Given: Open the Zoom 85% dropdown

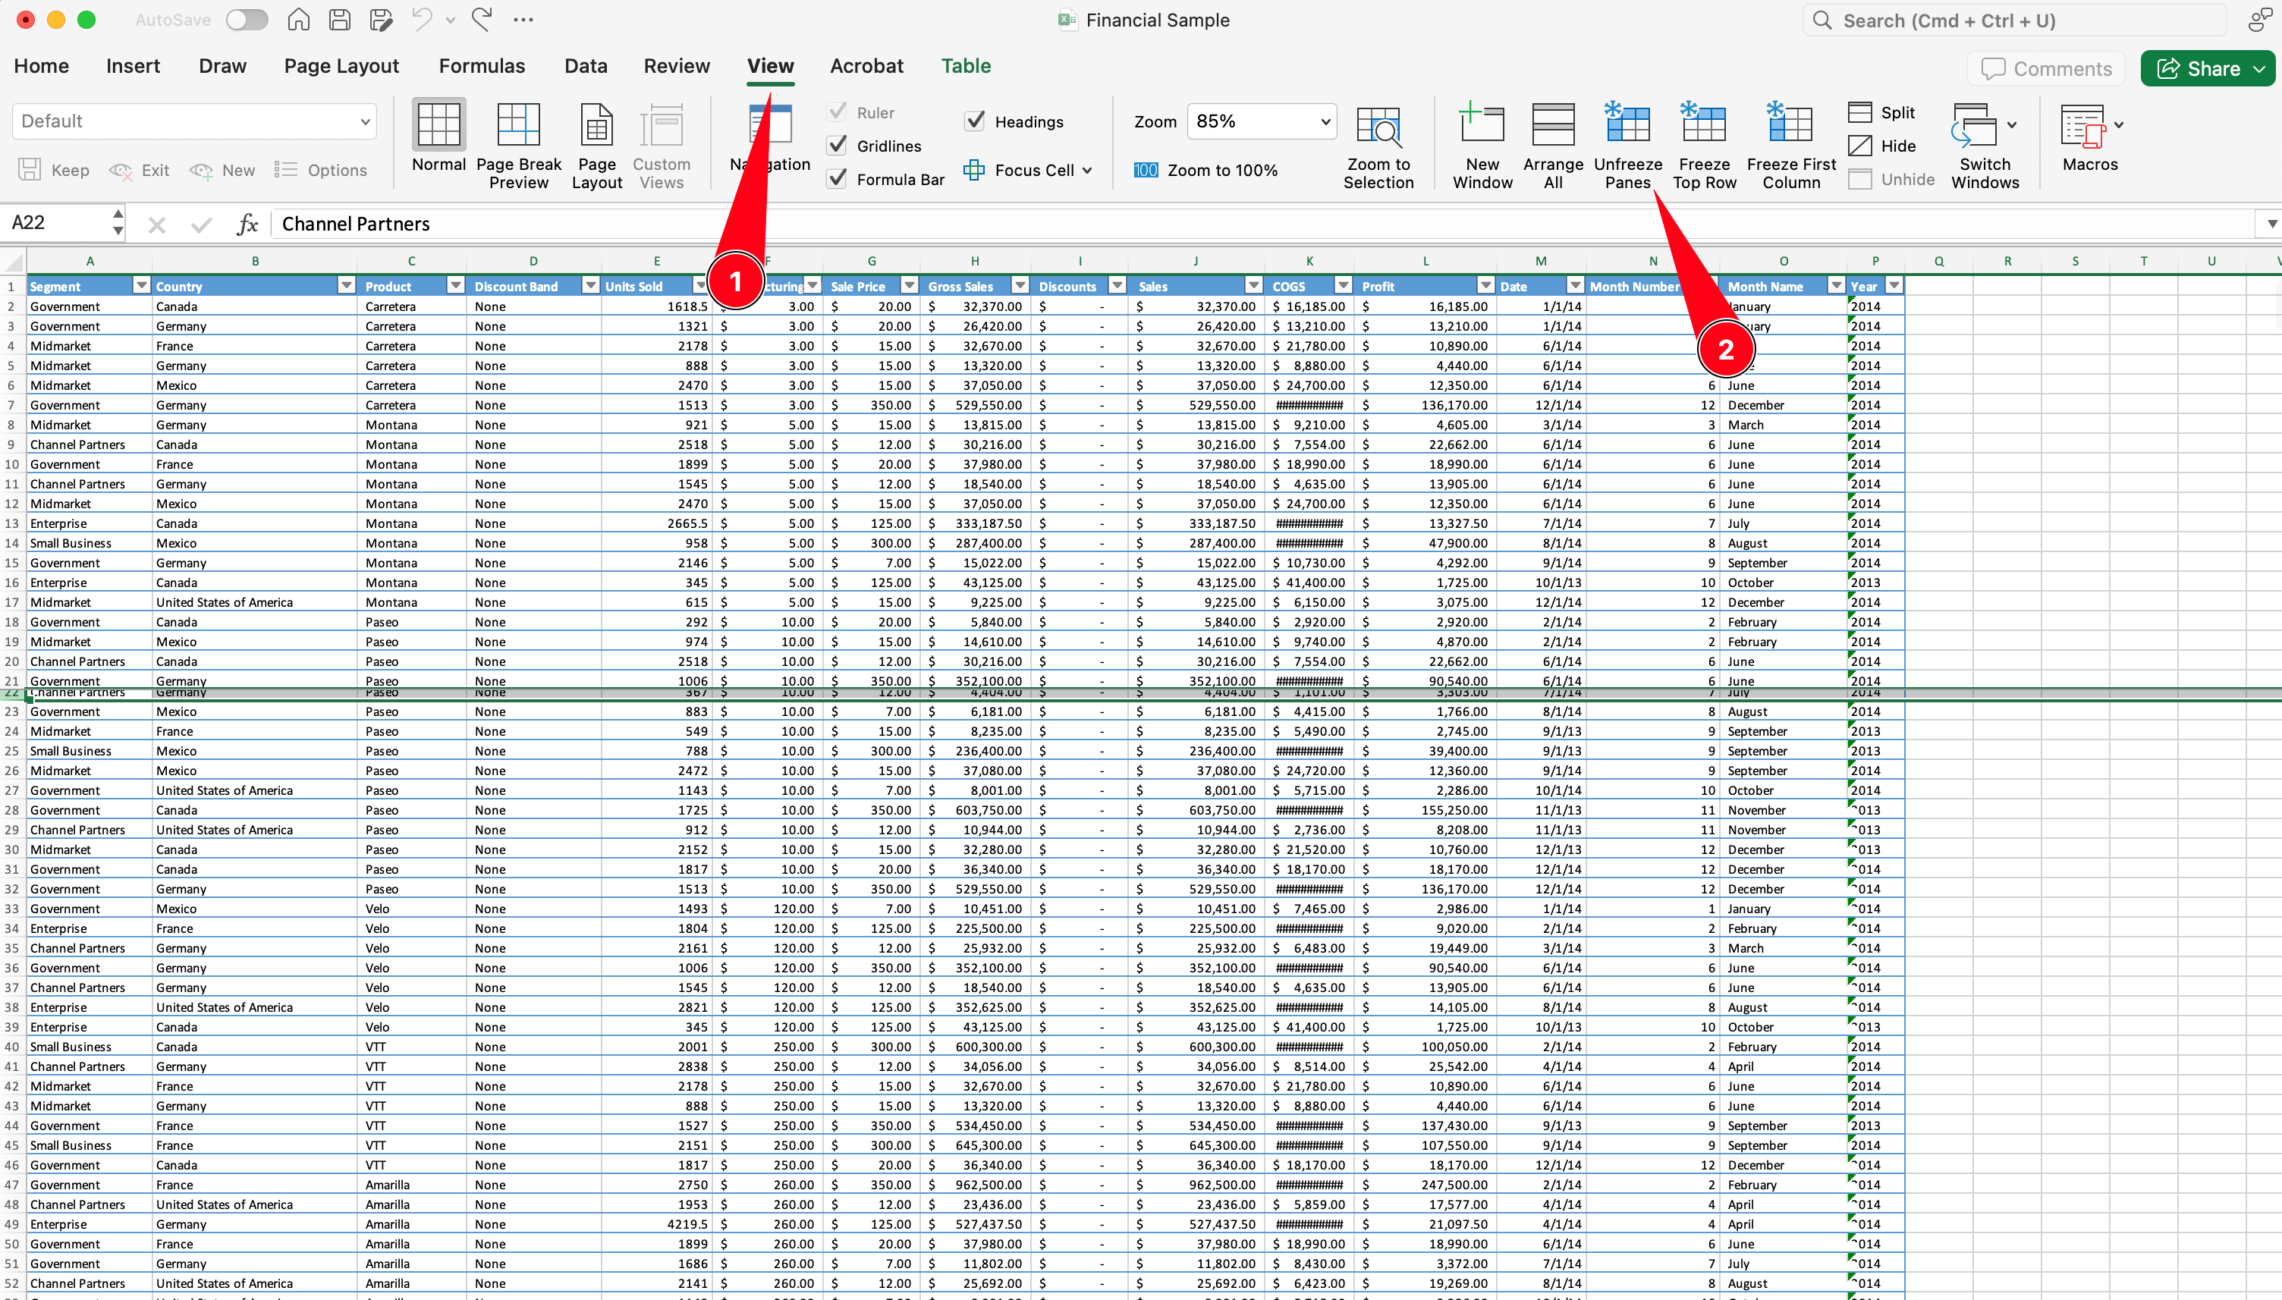Looking at the screenshot, I should coord(1261,121).
